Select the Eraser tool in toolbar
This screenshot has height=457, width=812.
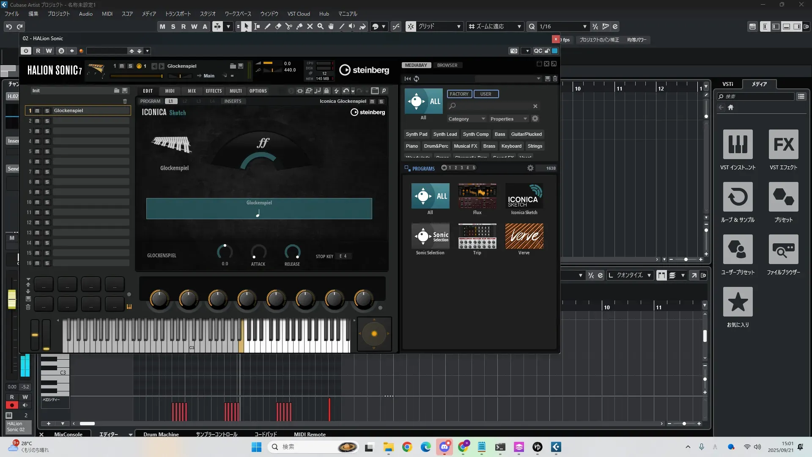point(278,27)
